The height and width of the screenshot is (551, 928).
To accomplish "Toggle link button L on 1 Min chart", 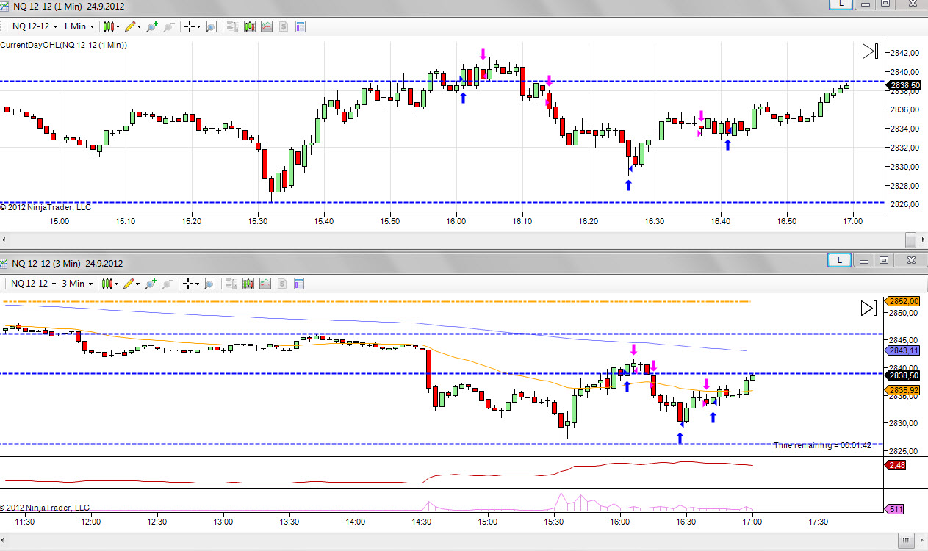I will coord(839,4).
